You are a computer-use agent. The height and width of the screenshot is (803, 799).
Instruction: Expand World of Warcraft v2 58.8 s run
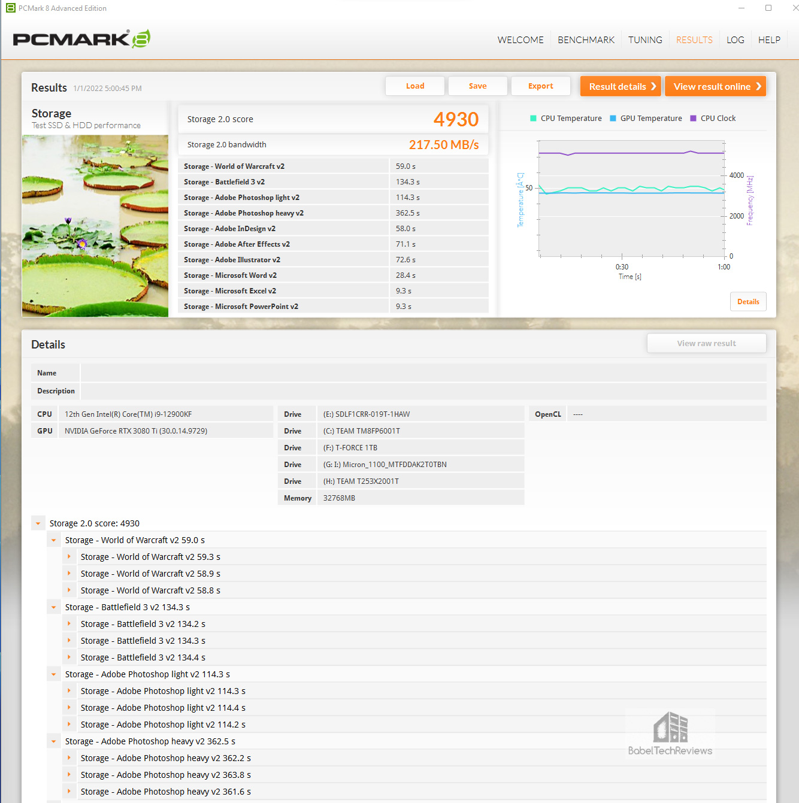click(x=69, y=590)
